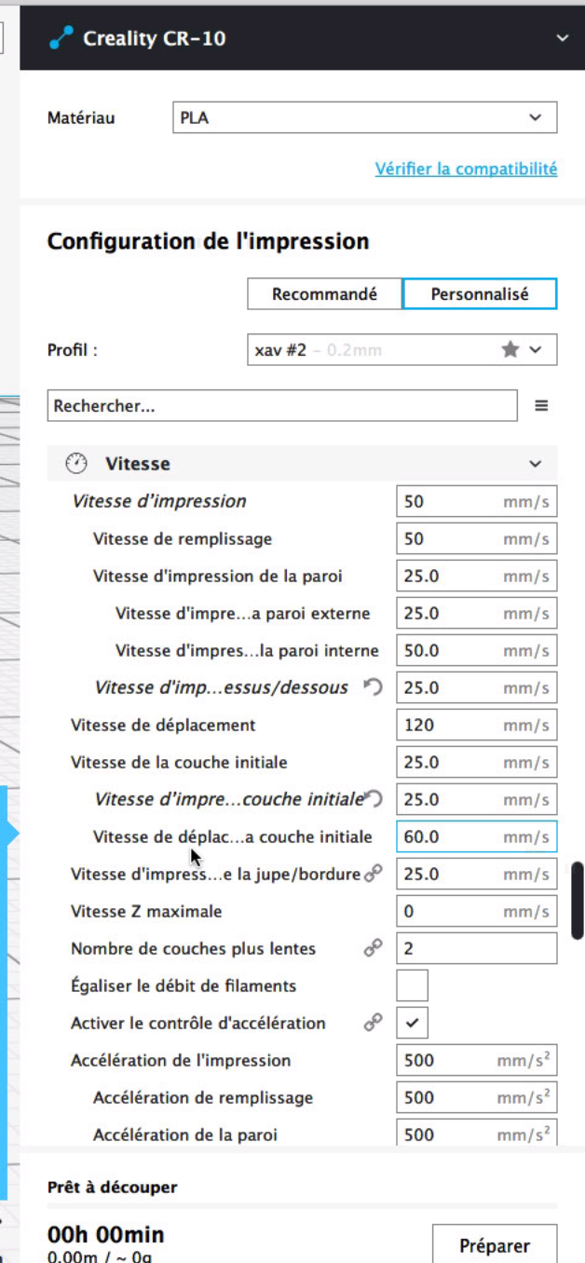Edit the paroi externe speed value
This screenshot has width=585, height=1263.
pos(477,613)
